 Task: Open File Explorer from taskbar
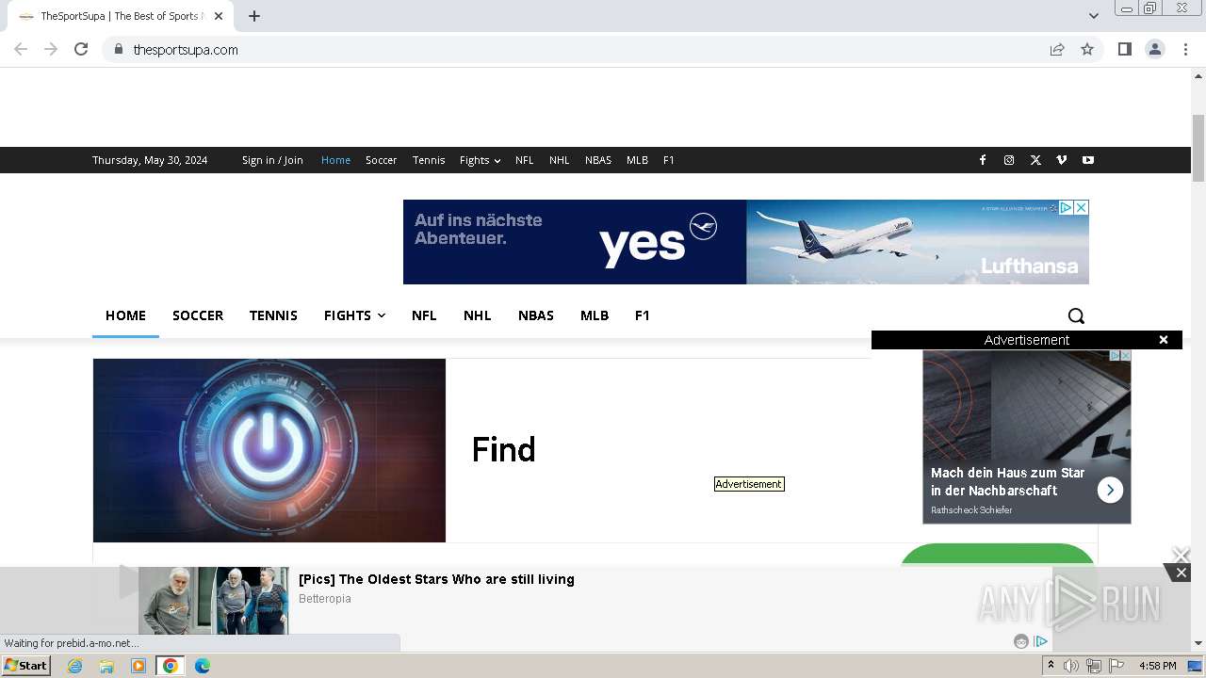(106, 666)
